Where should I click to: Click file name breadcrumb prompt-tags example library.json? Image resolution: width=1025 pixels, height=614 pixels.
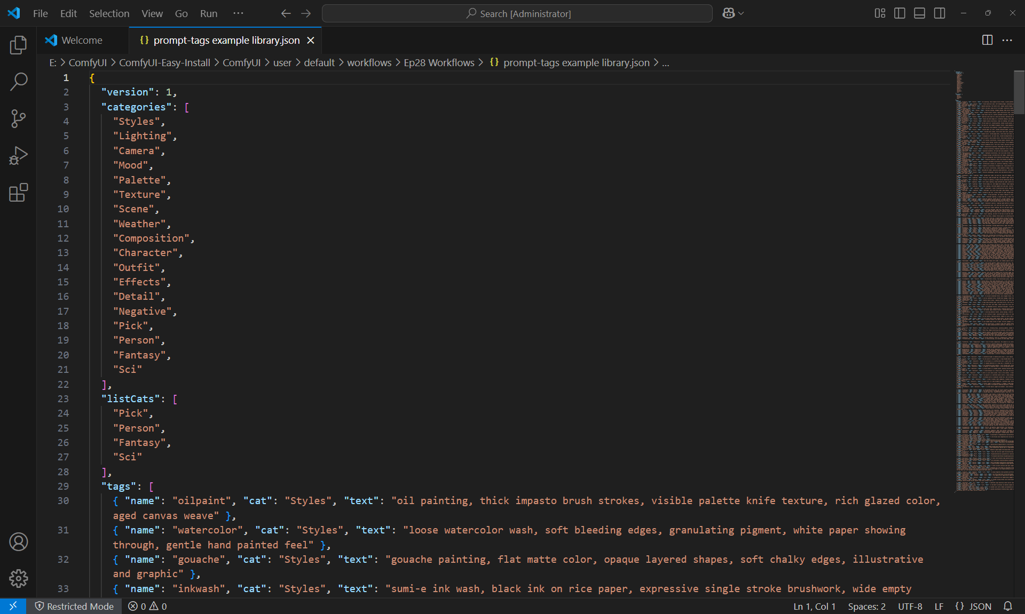pyautogui.click(x=577, y=62)
